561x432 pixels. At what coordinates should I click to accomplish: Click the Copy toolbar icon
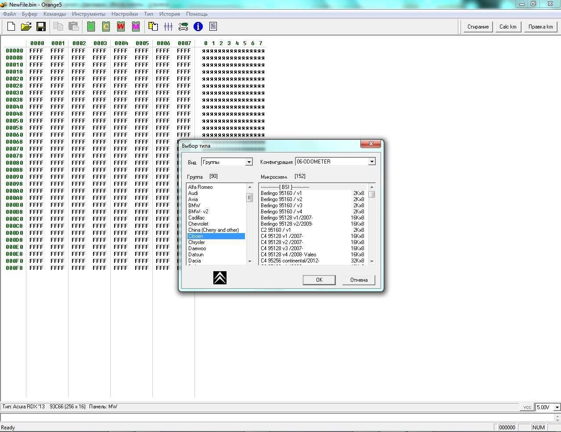tap(58, 27)
